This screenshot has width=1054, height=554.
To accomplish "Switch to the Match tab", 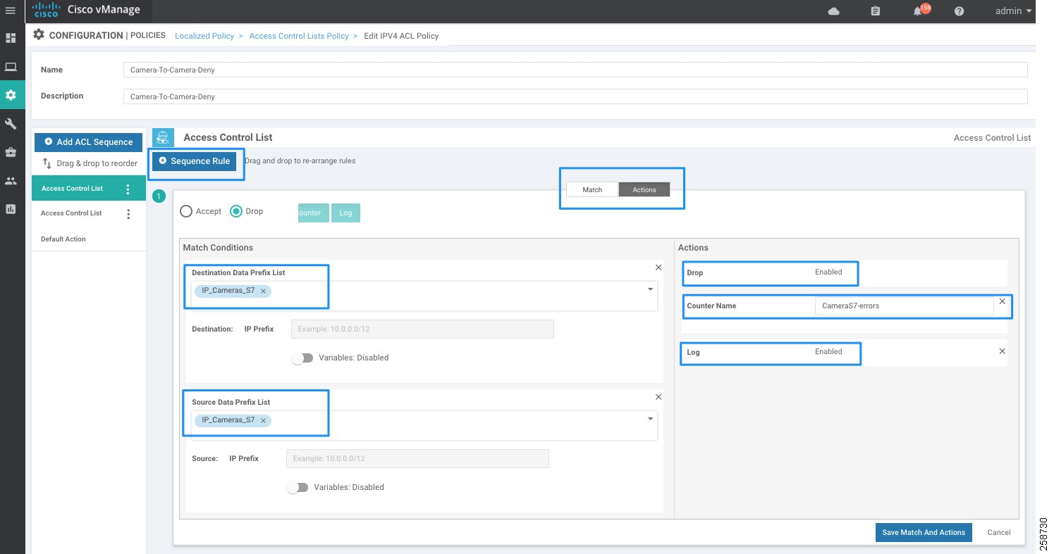I will [592, 189].
